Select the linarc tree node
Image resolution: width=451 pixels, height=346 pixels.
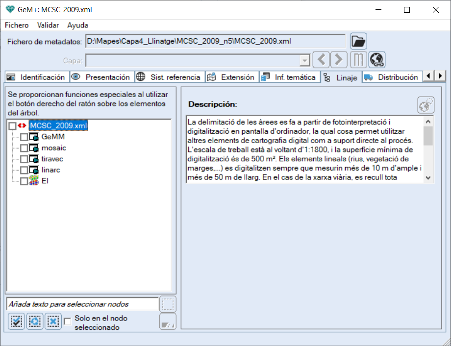click(x=51, y=170)
